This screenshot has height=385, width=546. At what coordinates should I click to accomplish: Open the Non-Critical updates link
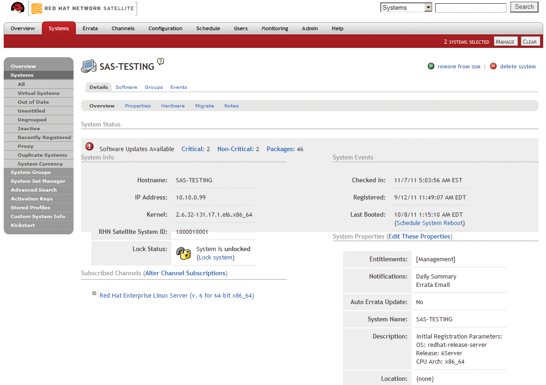point(236,149)
